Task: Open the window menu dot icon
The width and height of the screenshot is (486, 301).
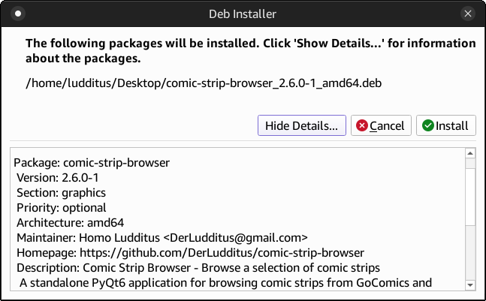Action: (x=18, y=14)
